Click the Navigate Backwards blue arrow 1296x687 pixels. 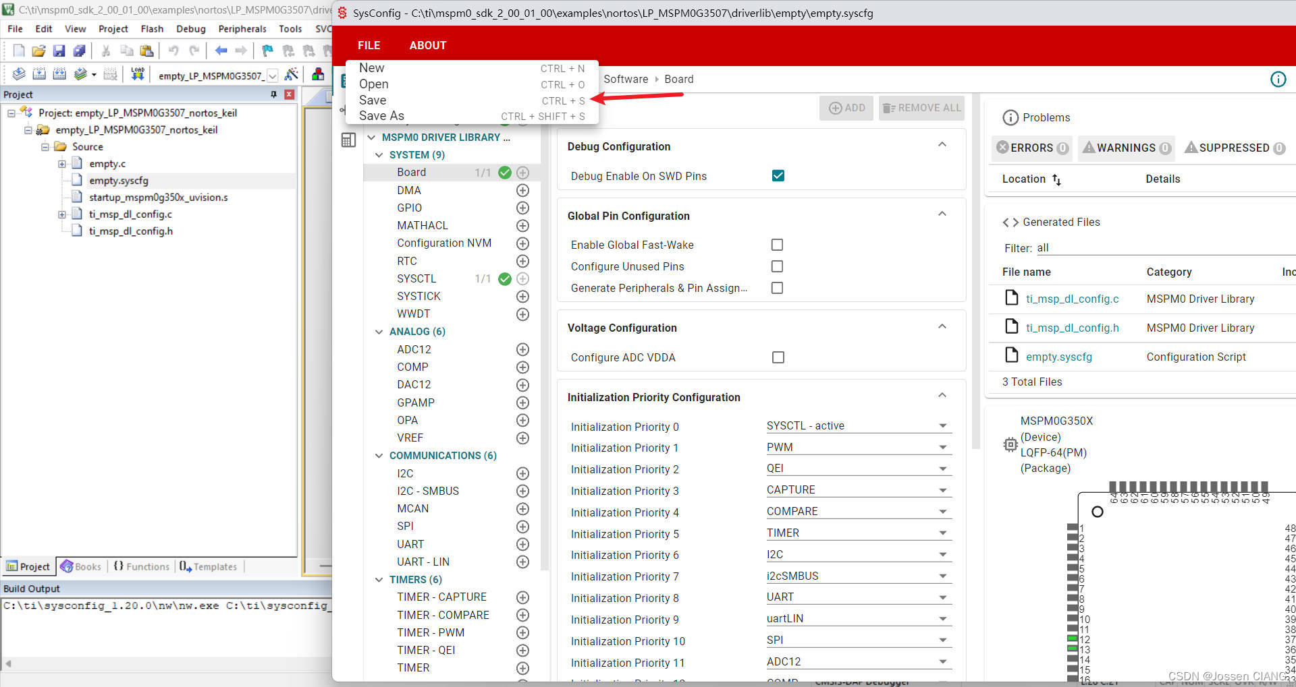click(x=221, y=51)
